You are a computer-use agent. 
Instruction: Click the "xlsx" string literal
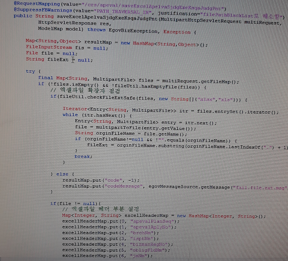click(x=206, y=100)
